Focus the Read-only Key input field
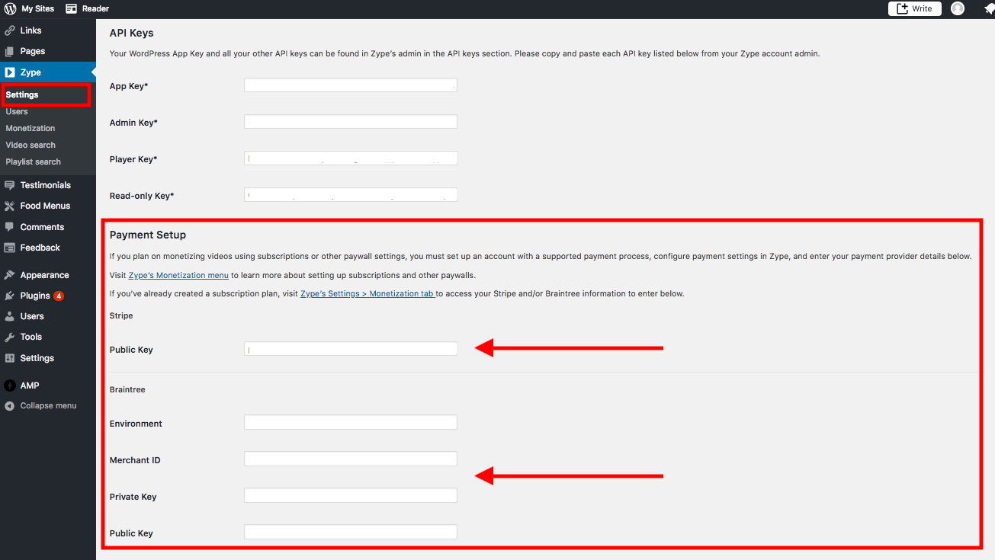Screen dimensions: 995x560 point(351,195)
